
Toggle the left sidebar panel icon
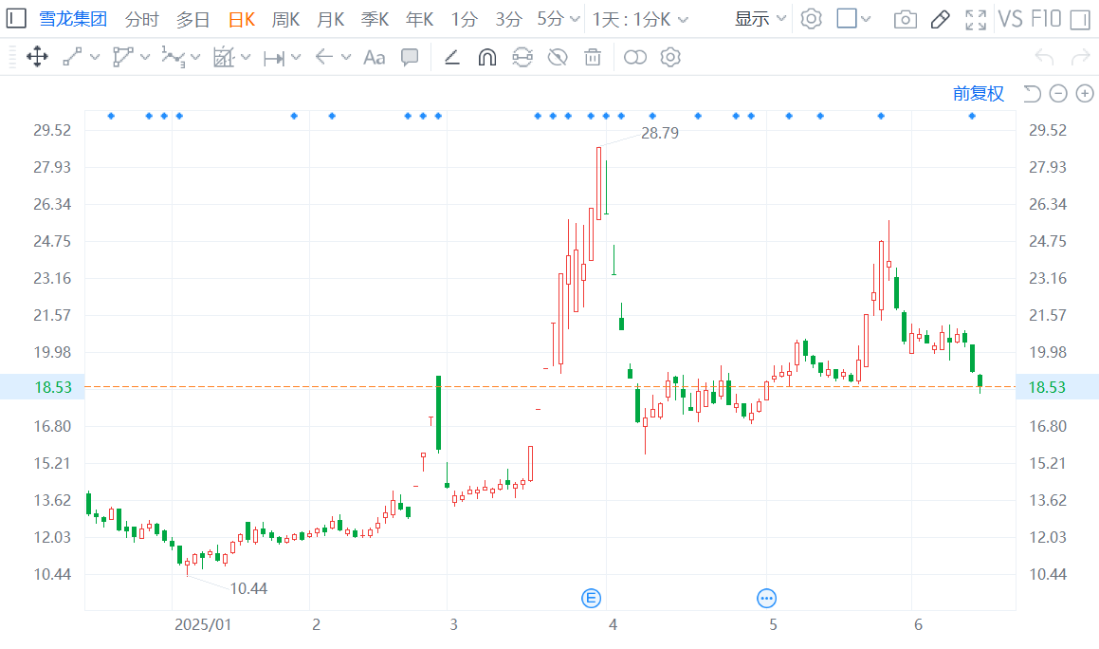[15, 19]
